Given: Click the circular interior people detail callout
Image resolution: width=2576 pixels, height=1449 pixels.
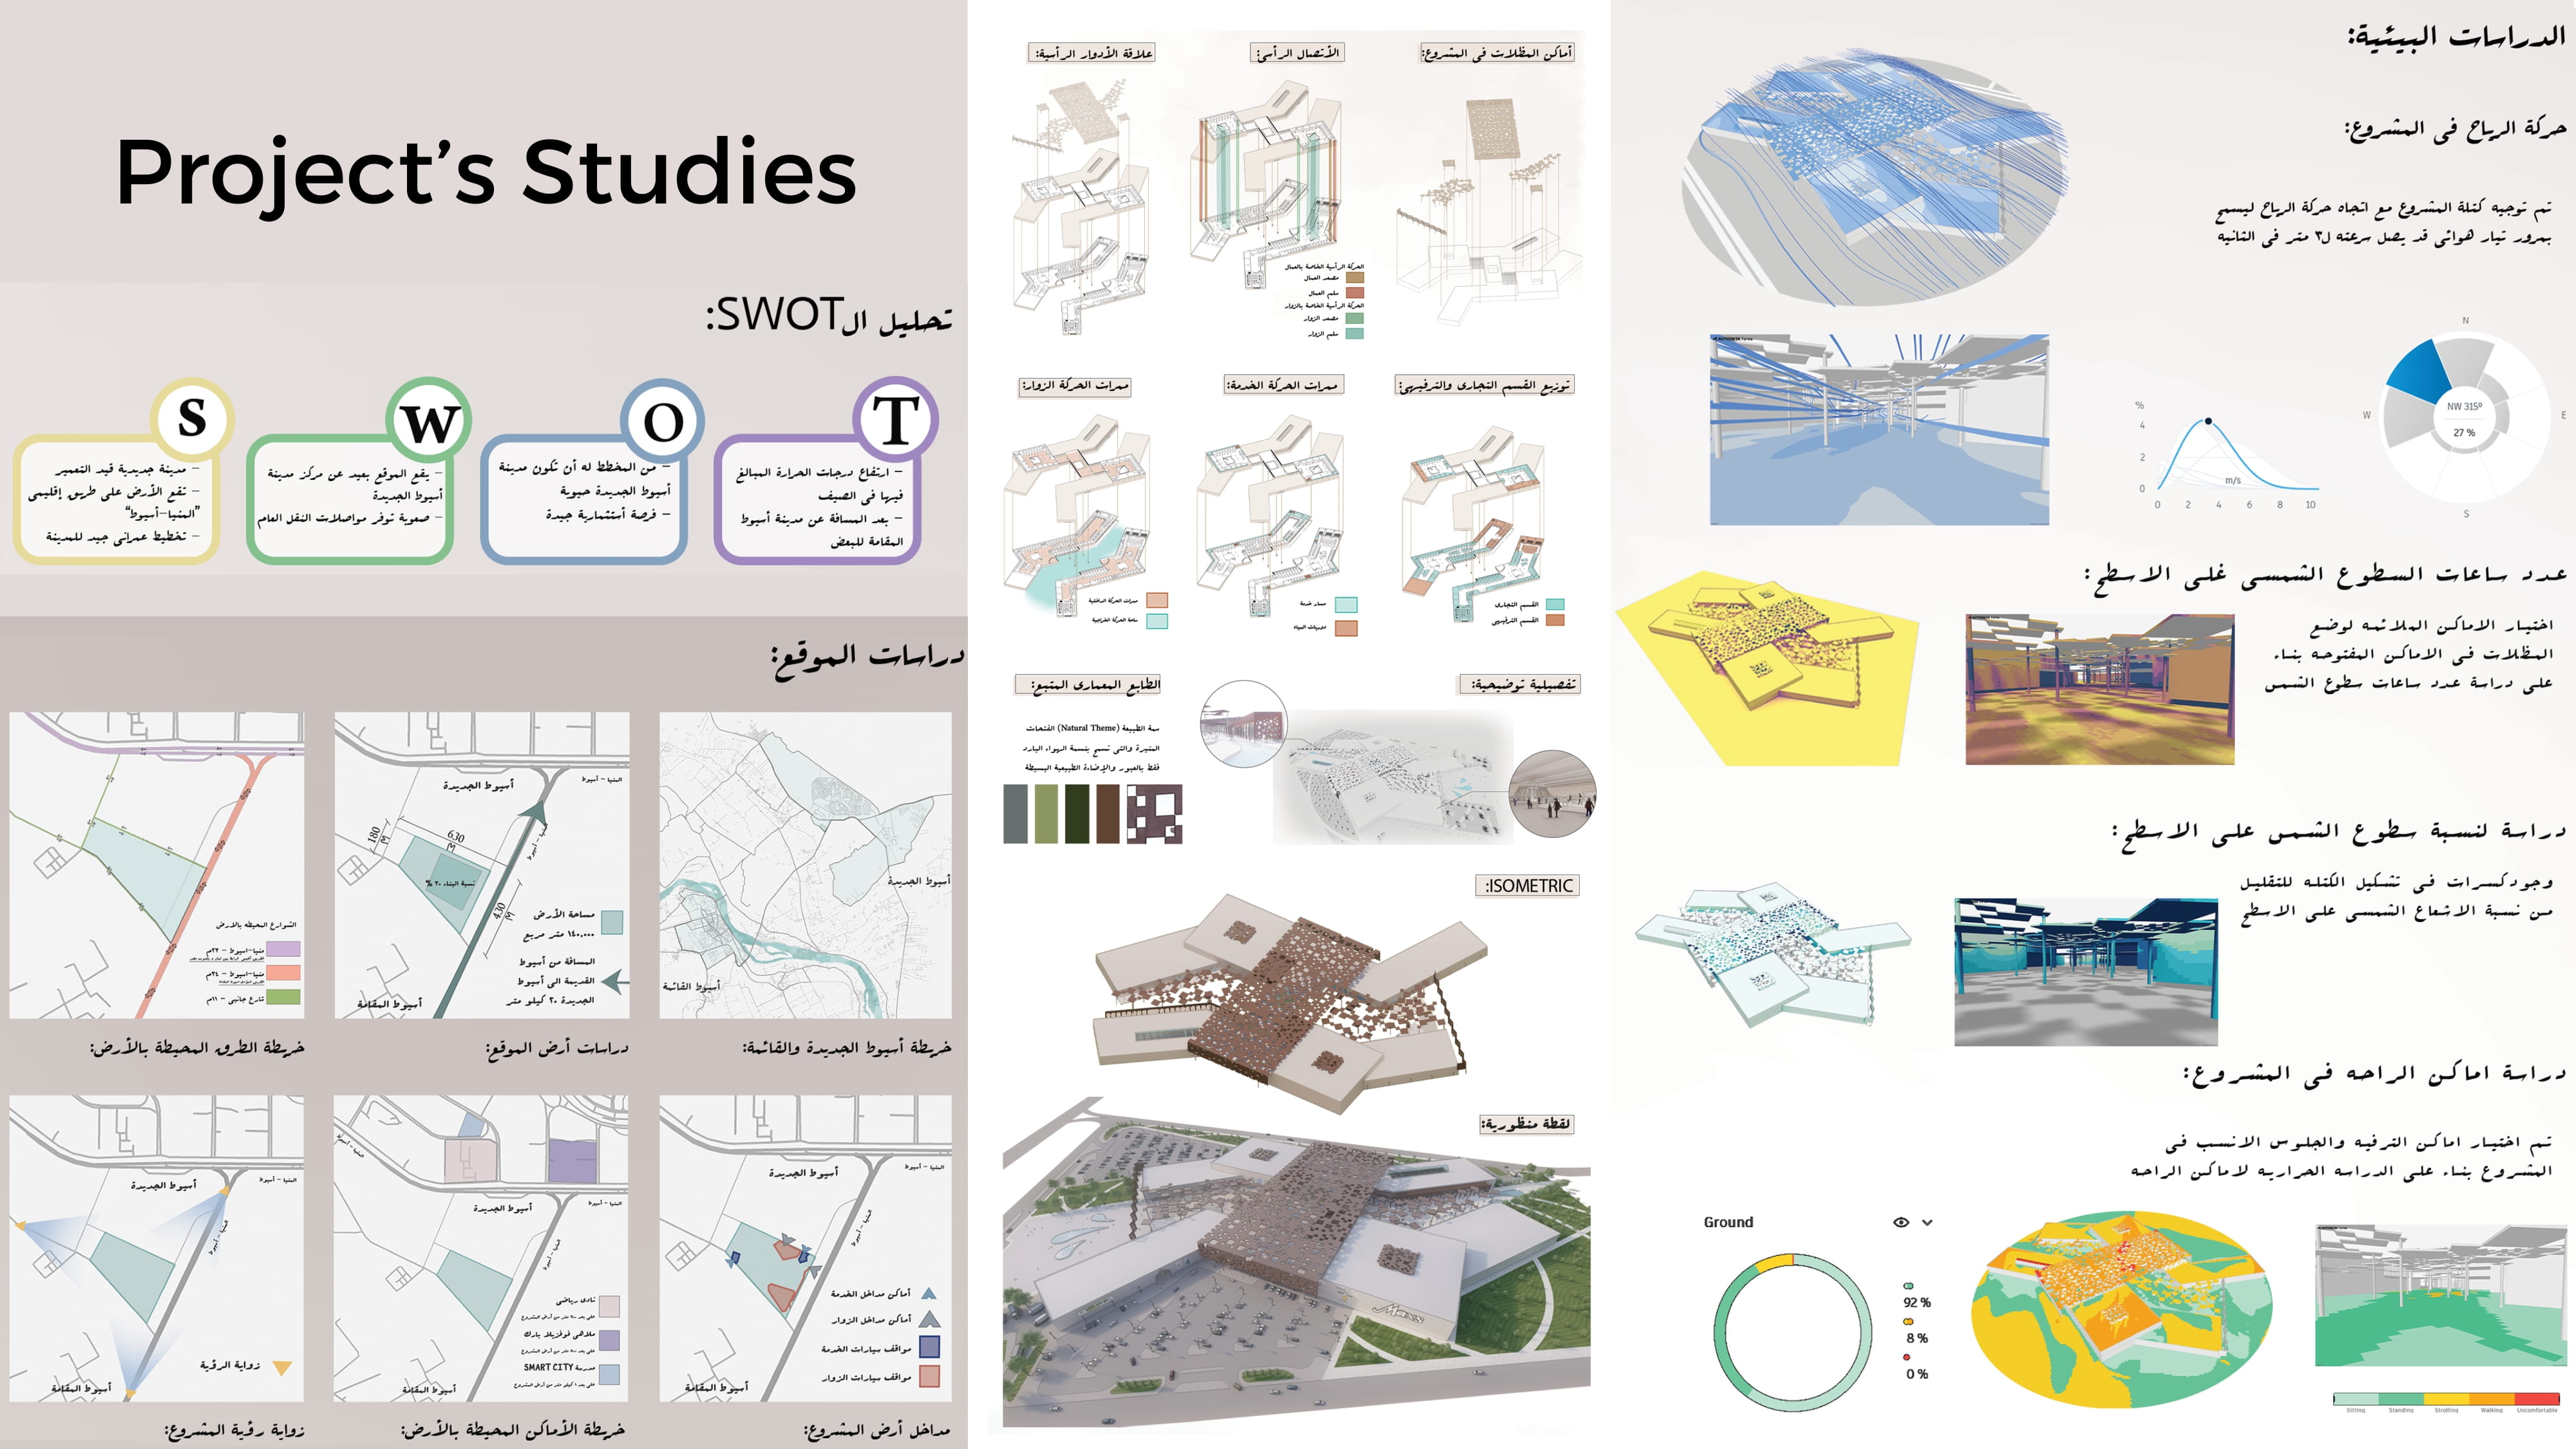Looking at the screenshot, I should point(1552,794).
